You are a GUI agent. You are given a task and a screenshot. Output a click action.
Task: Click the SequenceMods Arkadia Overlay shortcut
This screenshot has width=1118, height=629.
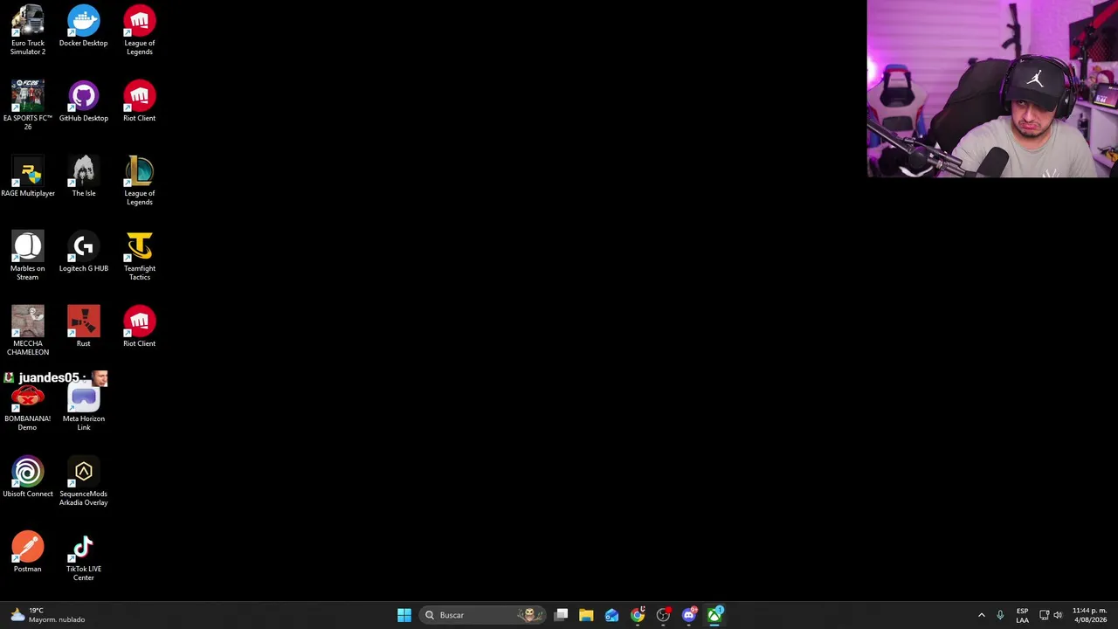click(x=84, y=481)
